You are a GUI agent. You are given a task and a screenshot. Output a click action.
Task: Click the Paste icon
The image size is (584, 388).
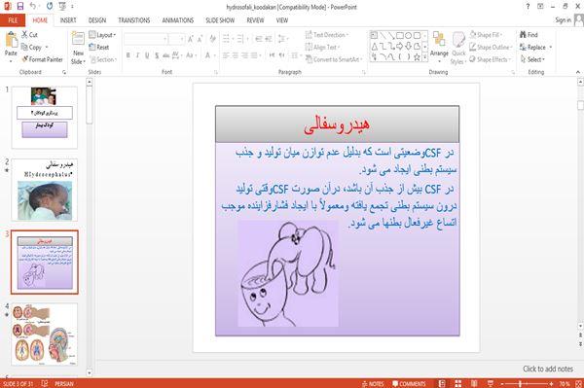tap(11, 39)
